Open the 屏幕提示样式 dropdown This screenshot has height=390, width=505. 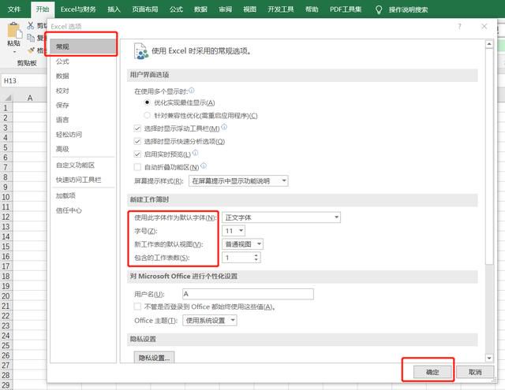pos(238,181)
